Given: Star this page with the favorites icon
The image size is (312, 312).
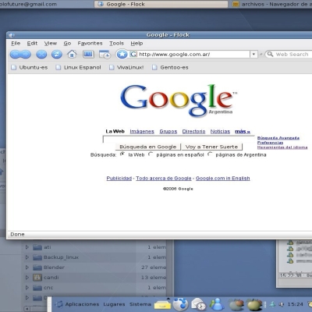Looking at the screenshot, I should (x=122, y=55).
